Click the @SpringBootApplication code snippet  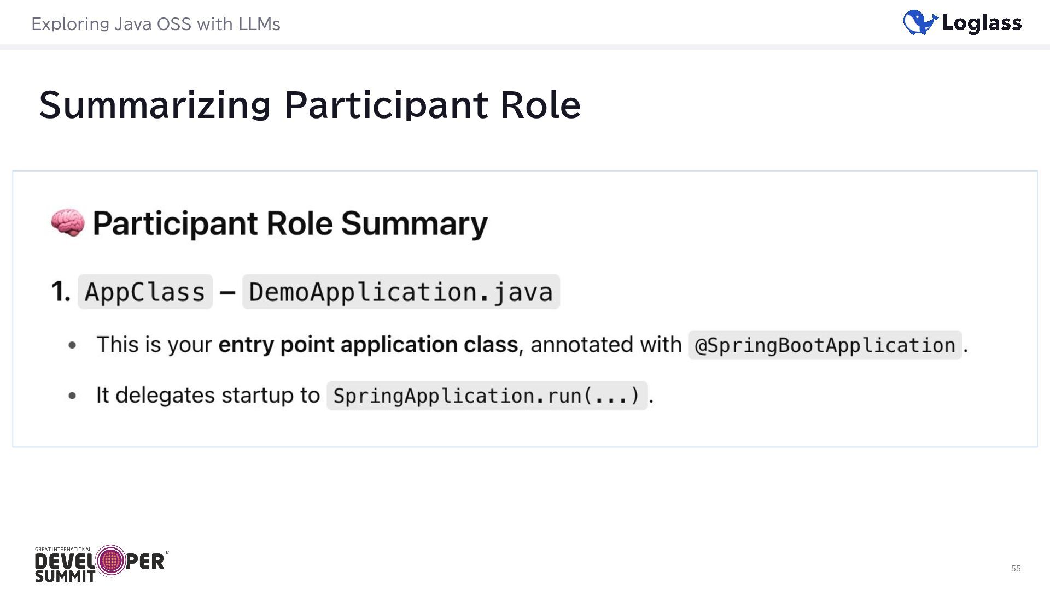click(825, 345)
